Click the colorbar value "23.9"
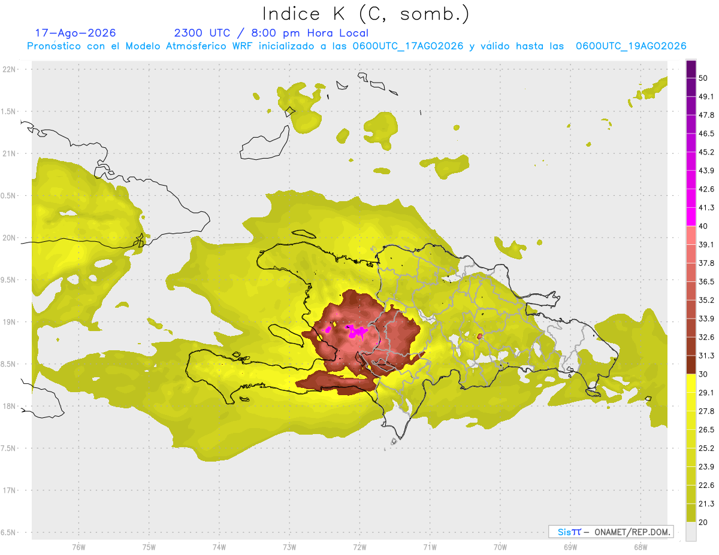The width and height of the screenshot is (719, 555). (706, 466)
